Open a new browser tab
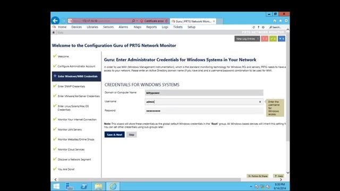340x191 pixels. (x=219, y=21)
